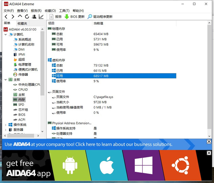Expand the 操作系统 tree node
The image size is (214, 183).
(6, 125)
